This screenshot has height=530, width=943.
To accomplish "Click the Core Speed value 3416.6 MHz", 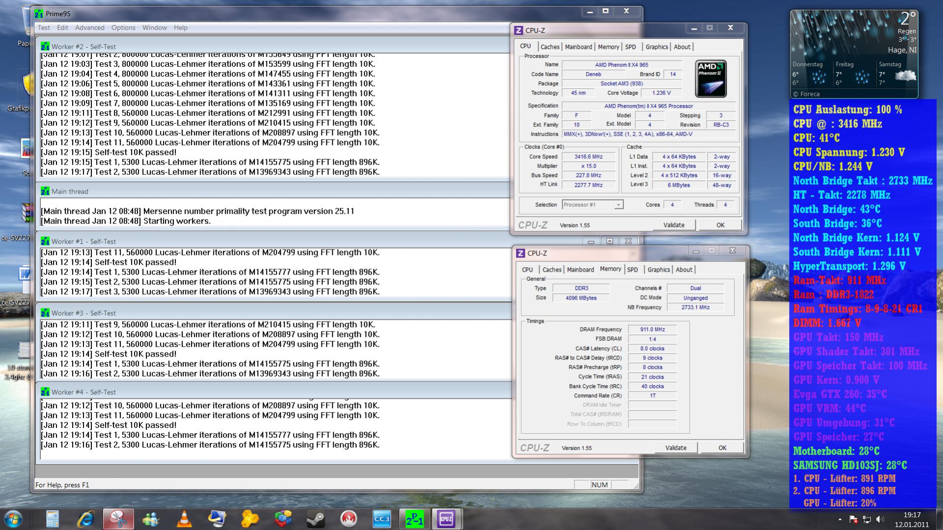I will pos(589,157).
